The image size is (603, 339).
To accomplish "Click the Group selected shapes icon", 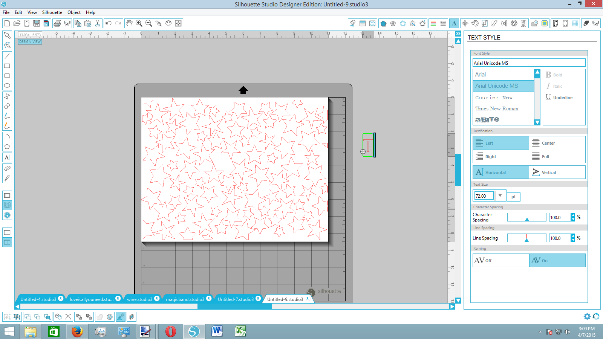I will click(7, 317).
